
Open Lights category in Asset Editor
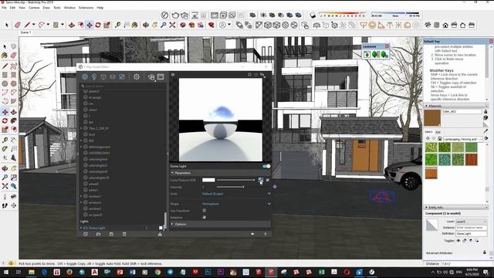(94, 76)
